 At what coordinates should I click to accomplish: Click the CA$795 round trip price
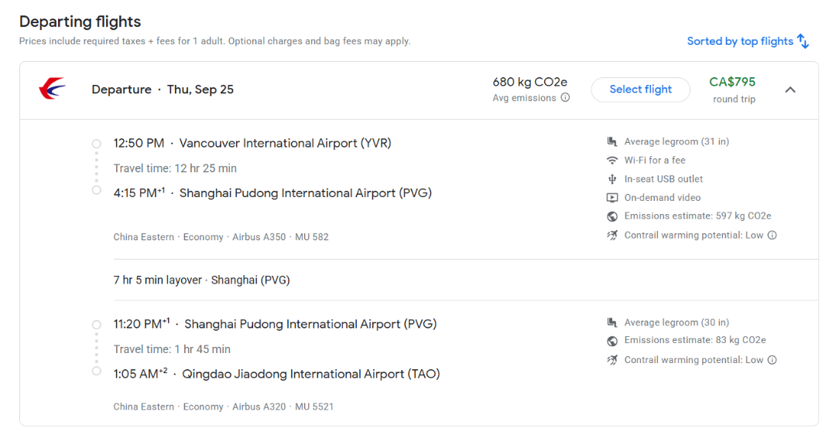(732, 83)
